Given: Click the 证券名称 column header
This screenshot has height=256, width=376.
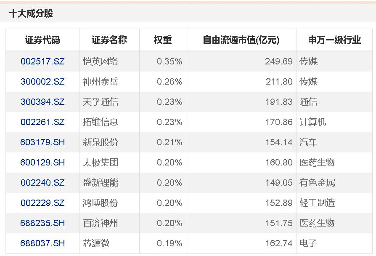Looking at the screenshot, I should click(109, 40).
